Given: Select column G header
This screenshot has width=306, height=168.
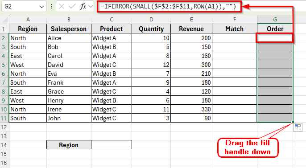Looking at the screenshot, I should (x=275, y=20).
